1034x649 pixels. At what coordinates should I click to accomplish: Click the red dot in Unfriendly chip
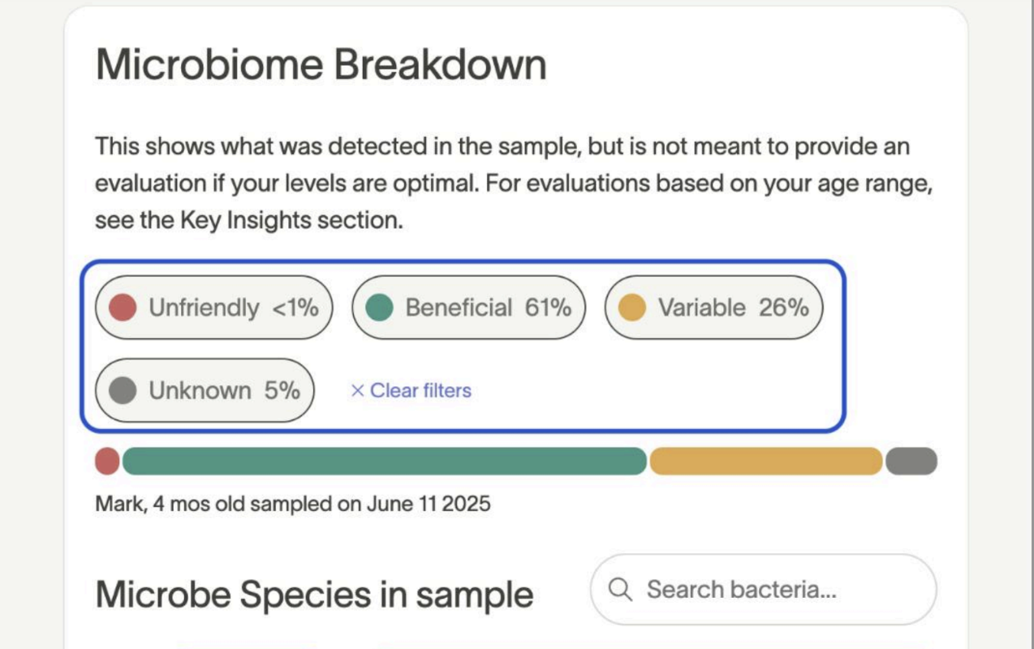point(123,308)
